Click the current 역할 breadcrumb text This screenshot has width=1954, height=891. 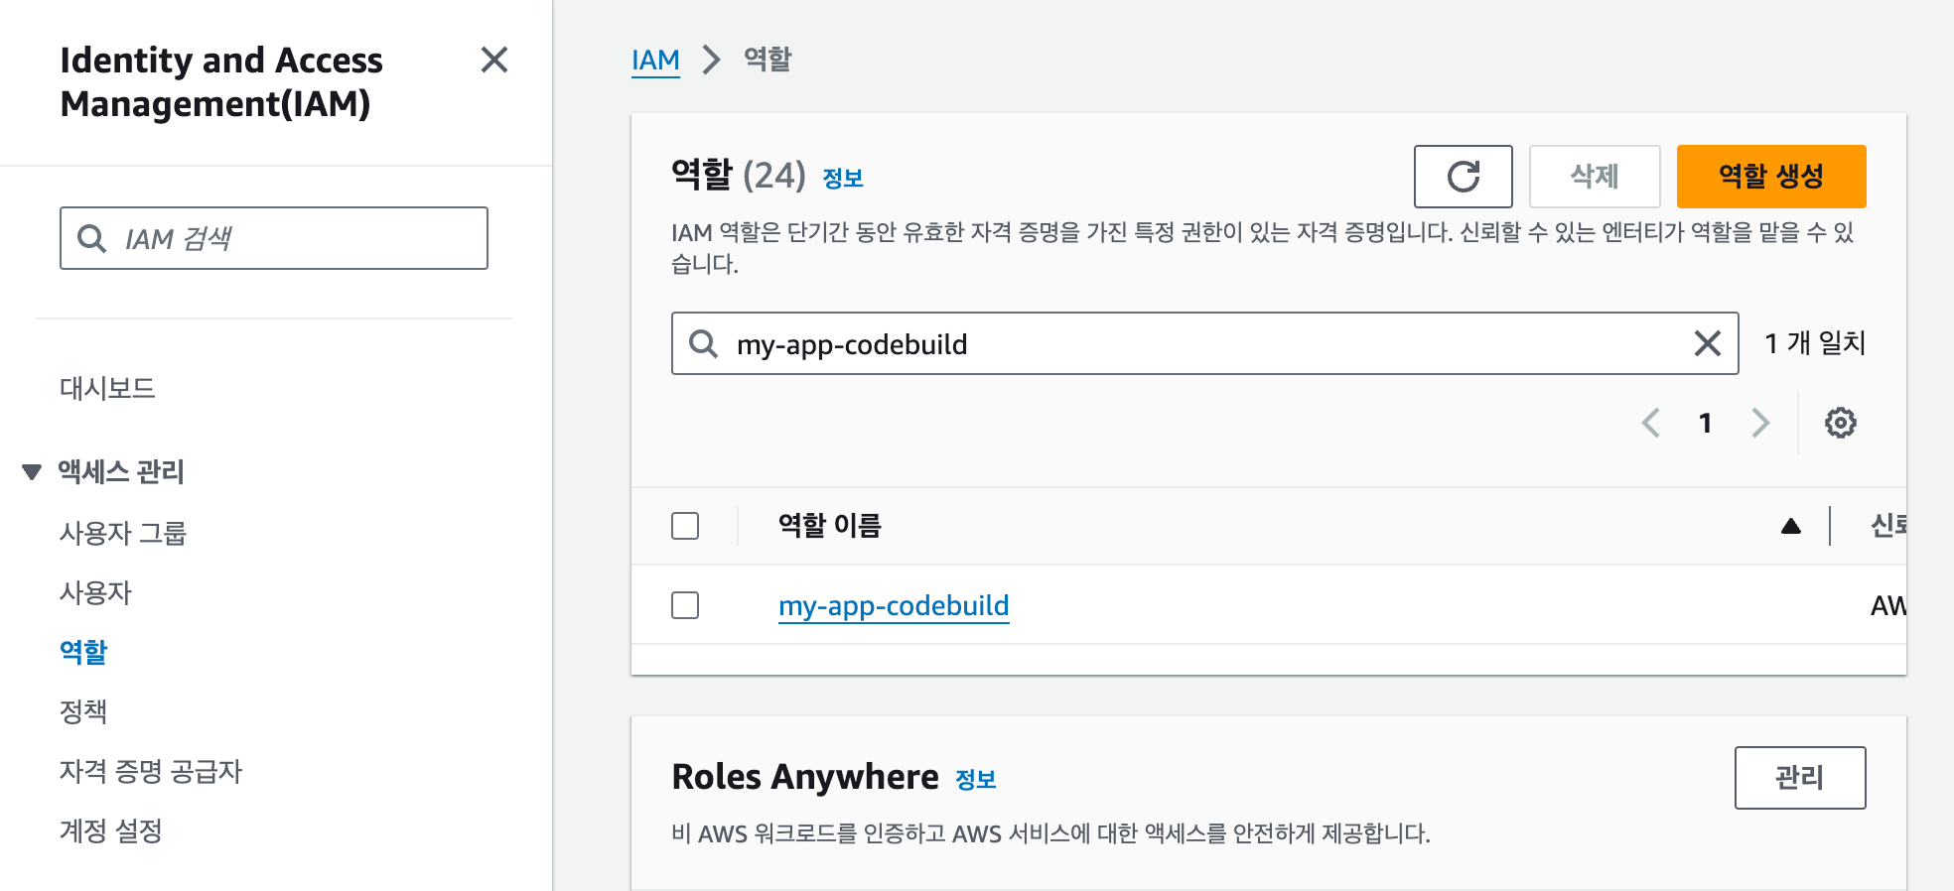pyautogui.click(x=768, y=60)
